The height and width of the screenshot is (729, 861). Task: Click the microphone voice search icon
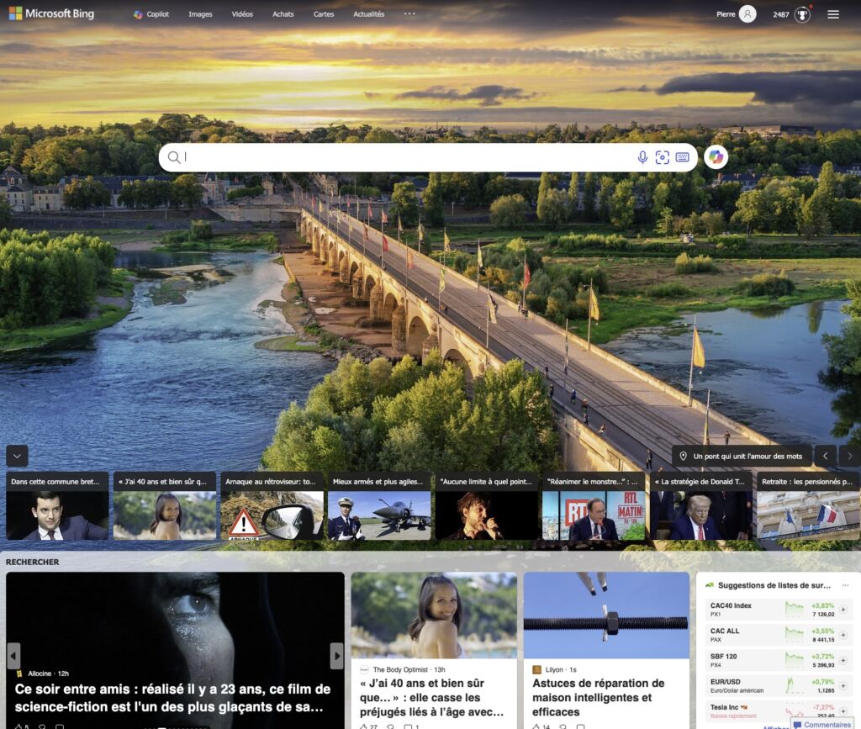tap(642, 157)
